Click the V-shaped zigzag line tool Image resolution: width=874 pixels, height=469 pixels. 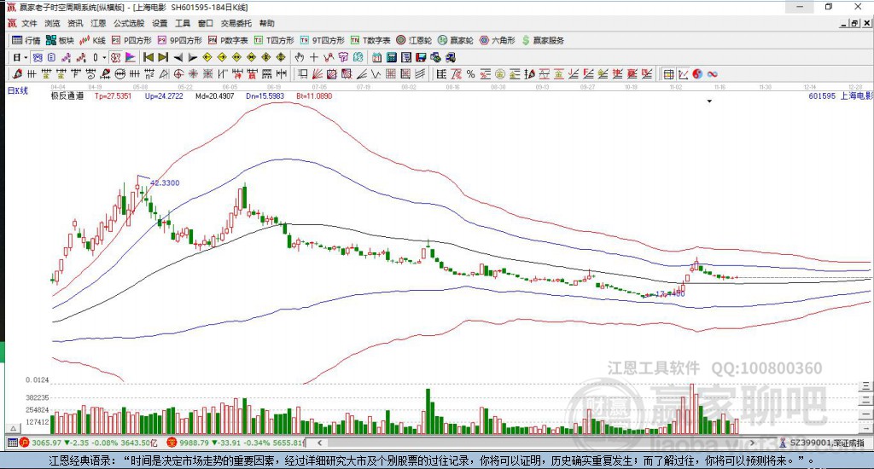(376, 74)
